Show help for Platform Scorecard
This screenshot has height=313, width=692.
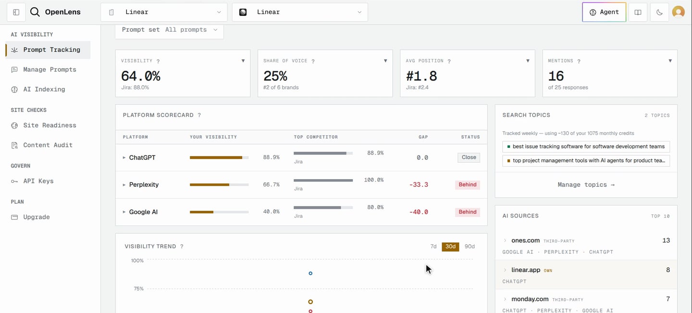pos(199,115)
